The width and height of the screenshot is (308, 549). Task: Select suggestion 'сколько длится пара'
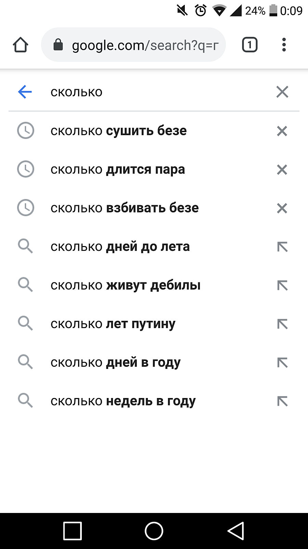click(x=118, y=170)
